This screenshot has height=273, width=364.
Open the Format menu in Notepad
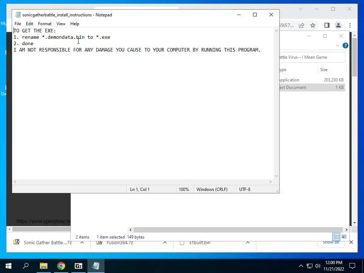coord(44,24)
